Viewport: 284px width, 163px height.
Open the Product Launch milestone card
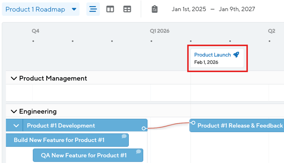tap(217, 58)
